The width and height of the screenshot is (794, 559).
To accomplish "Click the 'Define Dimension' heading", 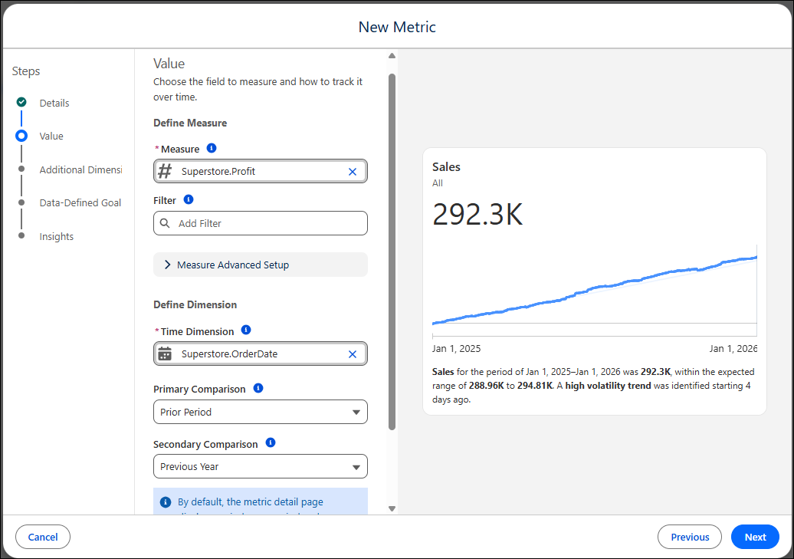I will point(195,304).
